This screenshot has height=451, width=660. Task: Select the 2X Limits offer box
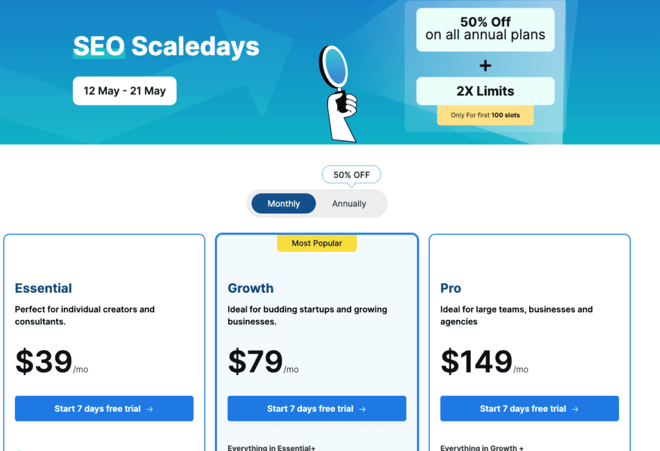click(x=485, y=91)
